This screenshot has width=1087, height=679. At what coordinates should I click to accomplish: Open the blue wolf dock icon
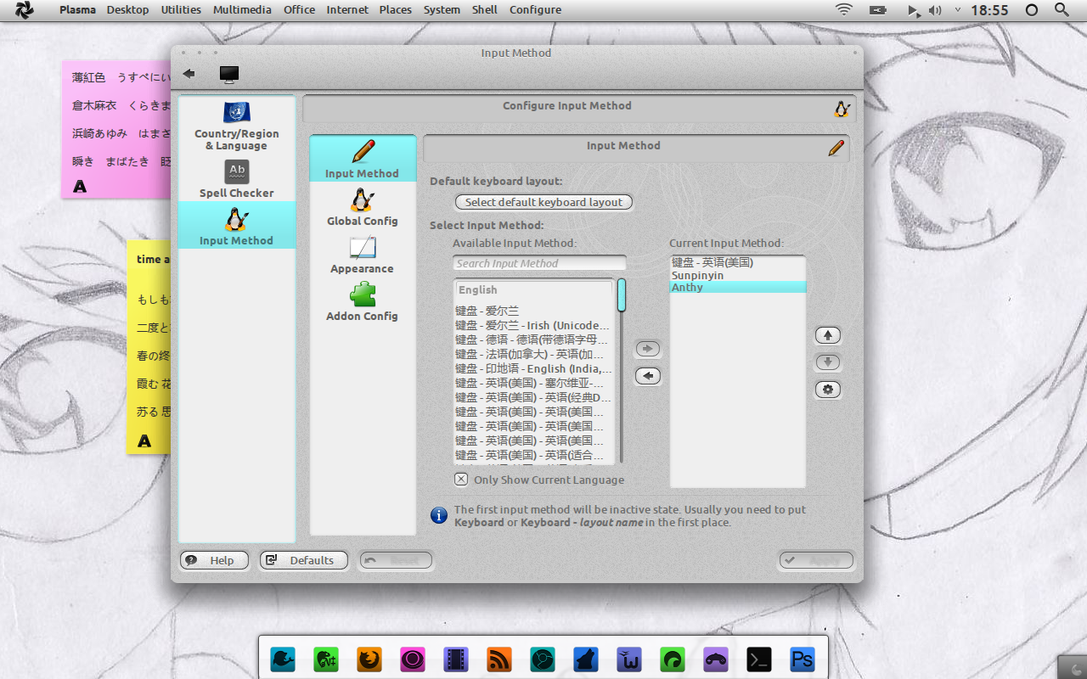[x=586, y=659]
